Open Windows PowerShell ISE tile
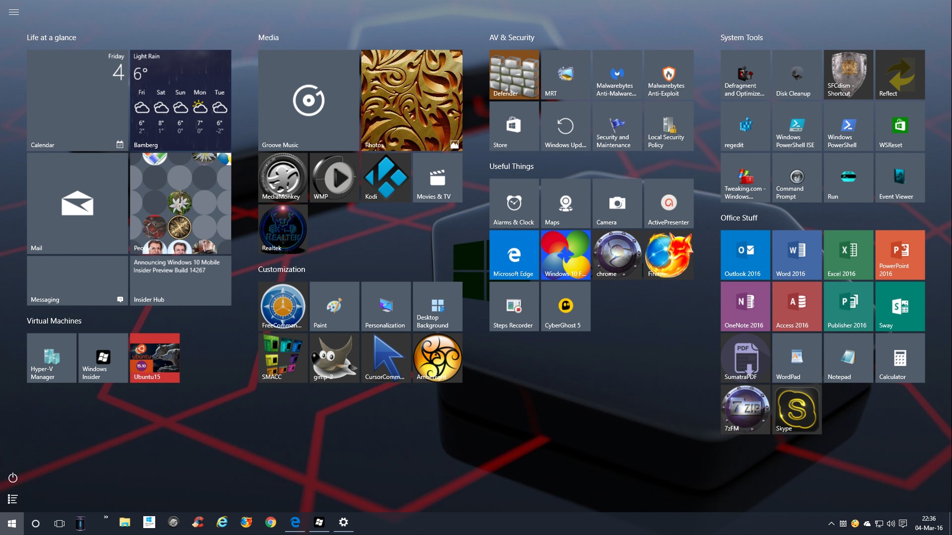This screenshot has height=535, width=952. (796, 126)
